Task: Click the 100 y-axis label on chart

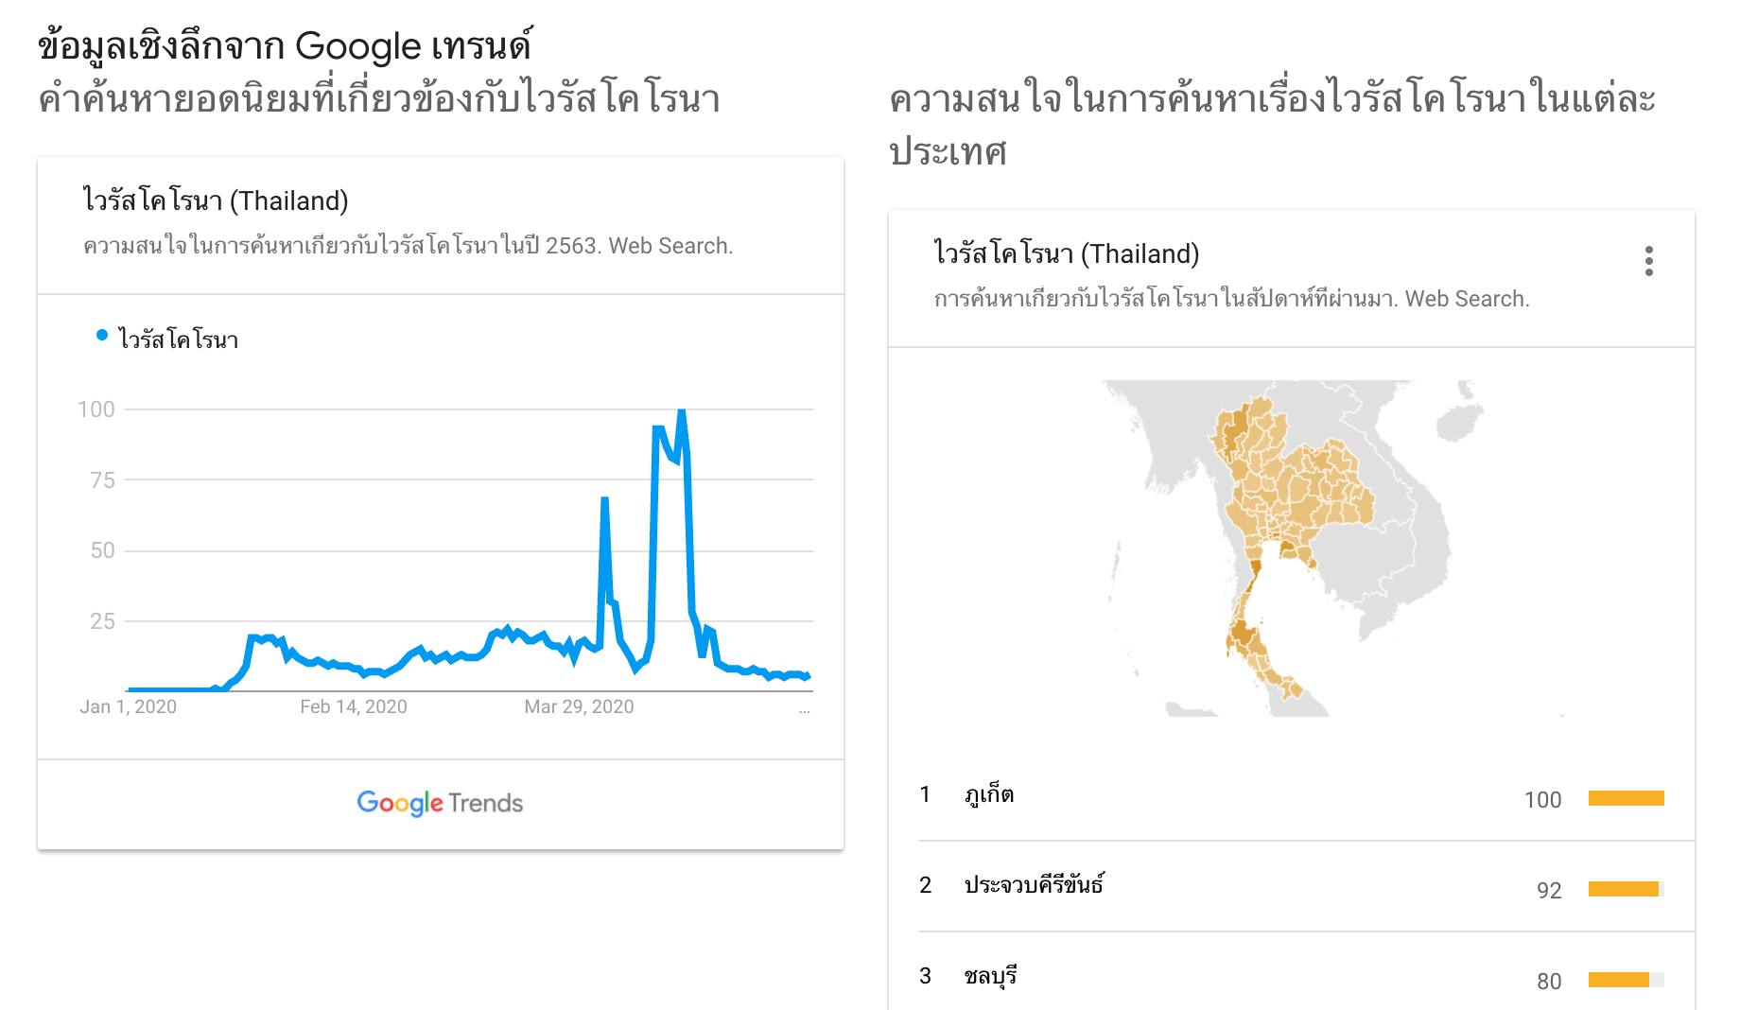Action: tap(96, 409)
